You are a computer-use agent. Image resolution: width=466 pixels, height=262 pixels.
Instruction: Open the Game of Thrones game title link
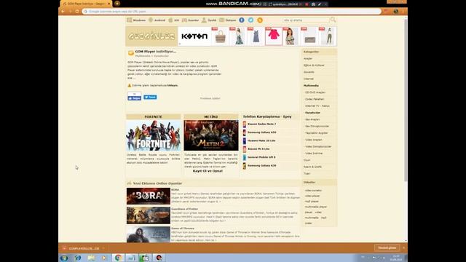tap(183, 229)
